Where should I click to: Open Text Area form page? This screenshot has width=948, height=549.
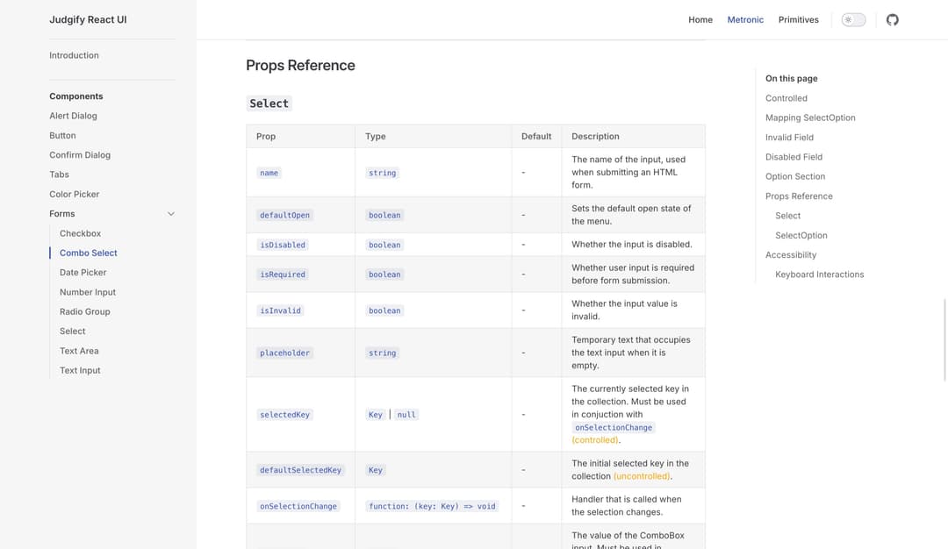(x=79, y=351)
